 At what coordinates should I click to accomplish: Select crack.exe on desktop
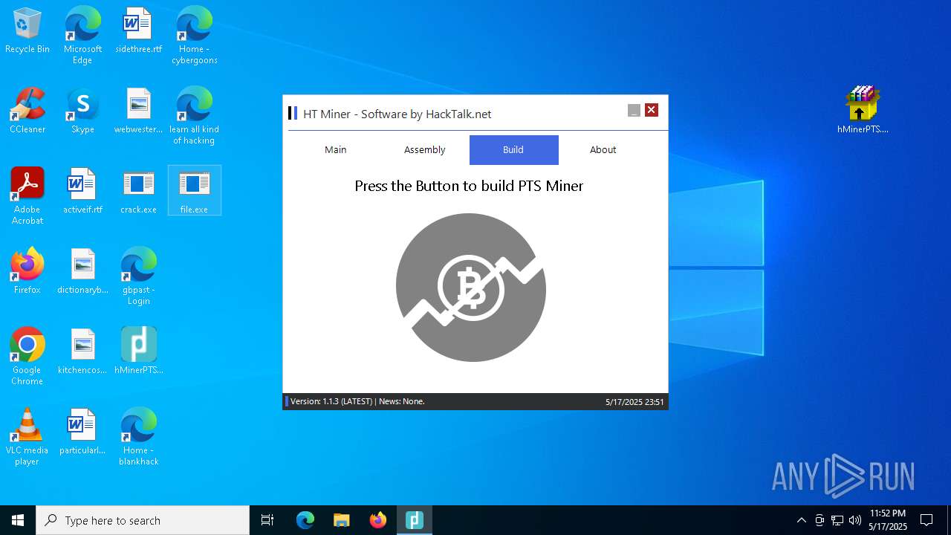tap(139, 191)
